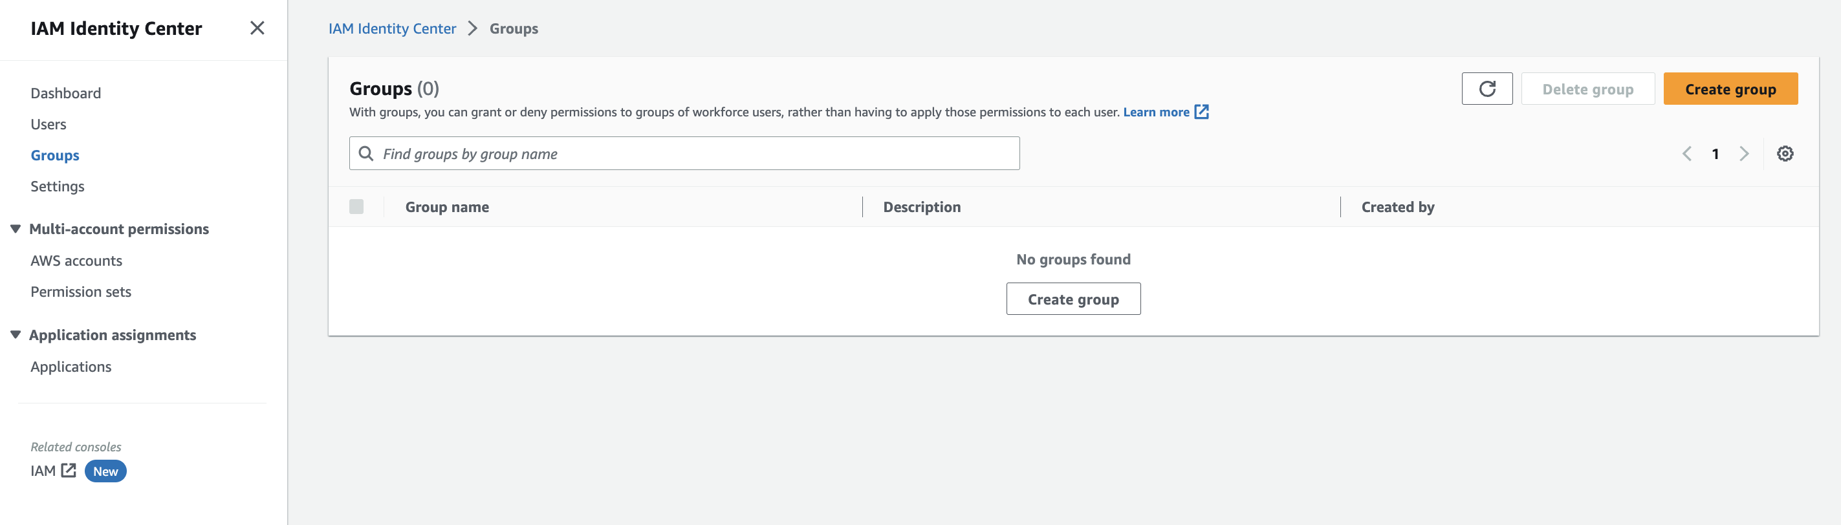Click the orange Create group button
The width and height of the screenshot is (1841, 525).
pyautogui.click(x=1730, y=89)
